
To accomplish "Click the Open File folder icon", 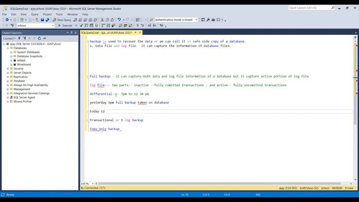I will click(37, 20).
